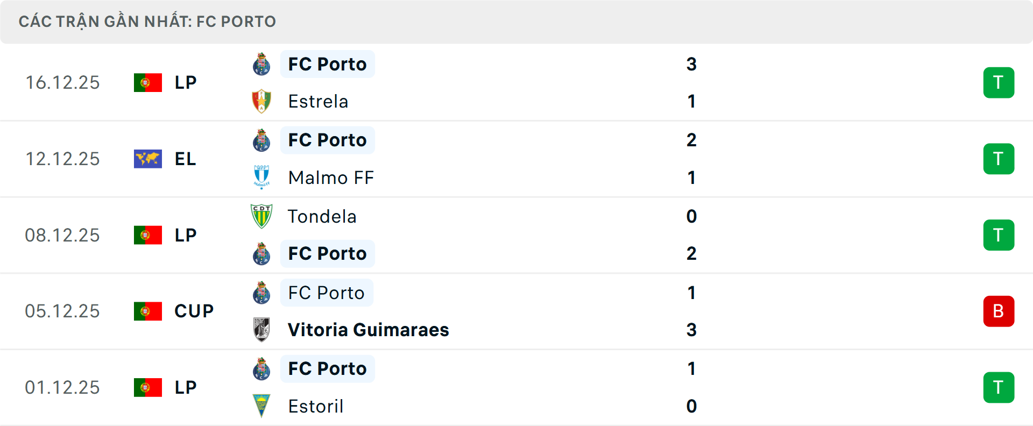Select the score 2 of the Malmo FF match
The image size is (1033, 426).
click(x=692, y=140)
